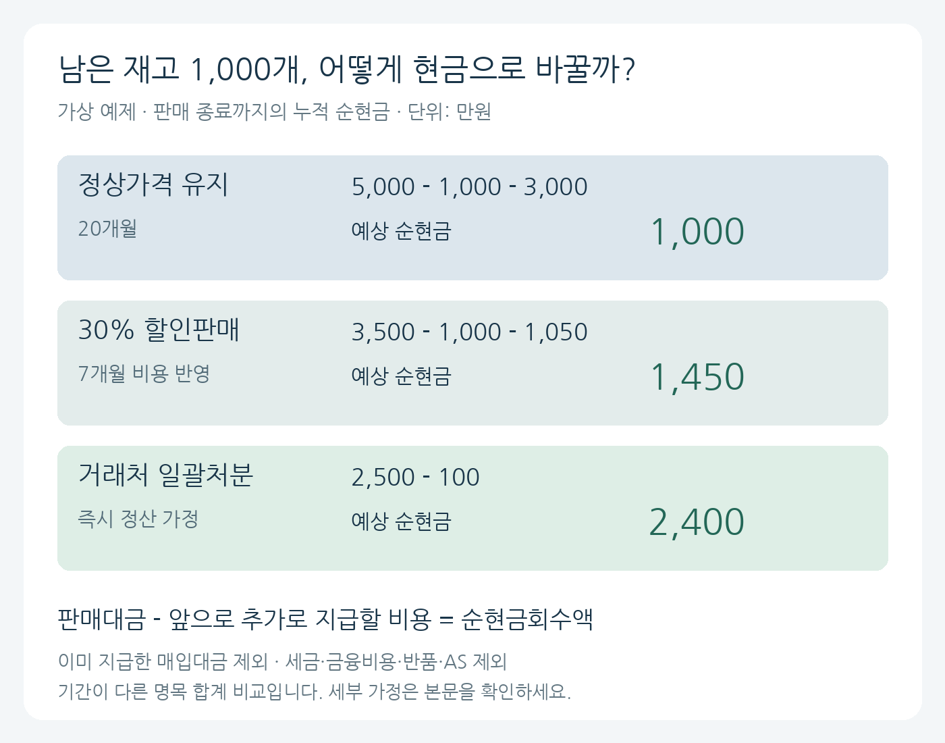Click the footnote starting with 기간이 다른 명목 합계
Image resolution: width=945 pixels, height=743 pixels.
point(315,692)
